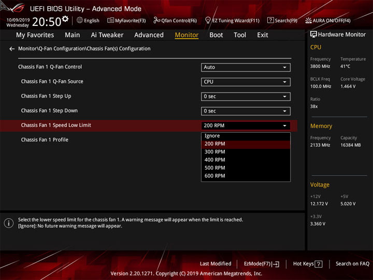
Task: Click the AURA light icon
Action: tap(308, 20)
